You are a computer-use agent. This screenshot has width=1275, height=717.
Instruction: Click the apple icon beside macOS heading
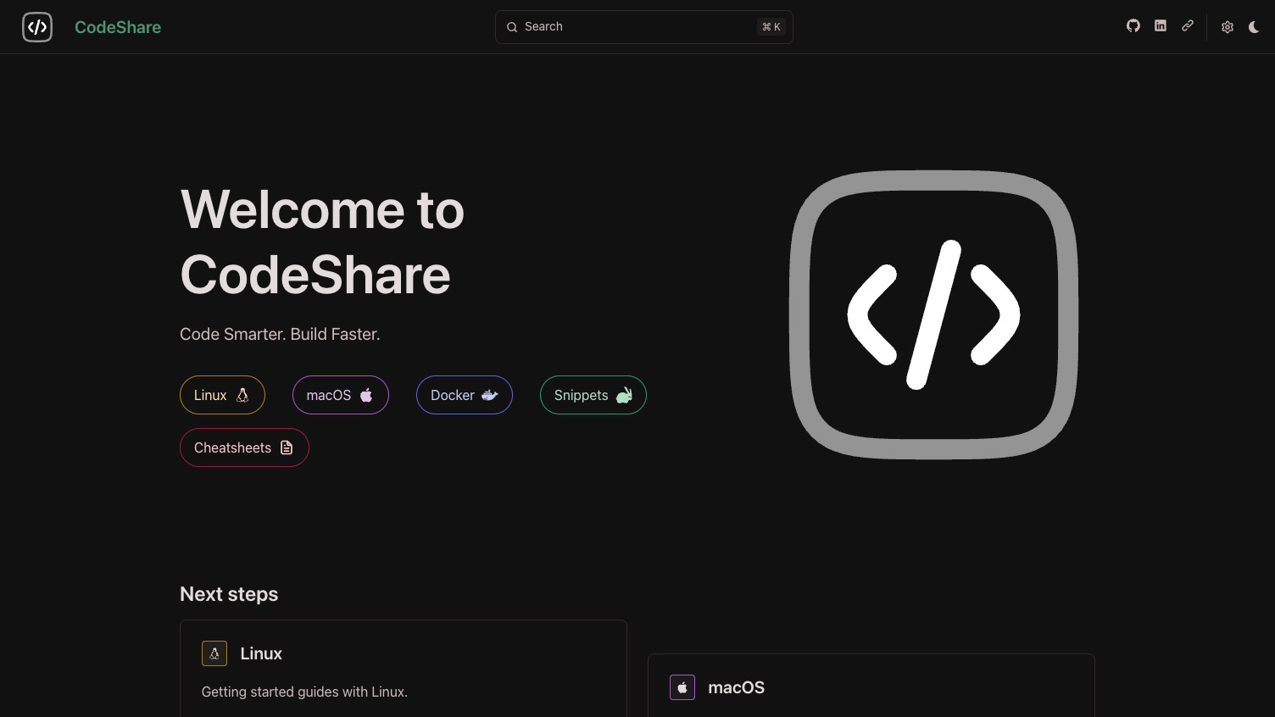[682, 687]
